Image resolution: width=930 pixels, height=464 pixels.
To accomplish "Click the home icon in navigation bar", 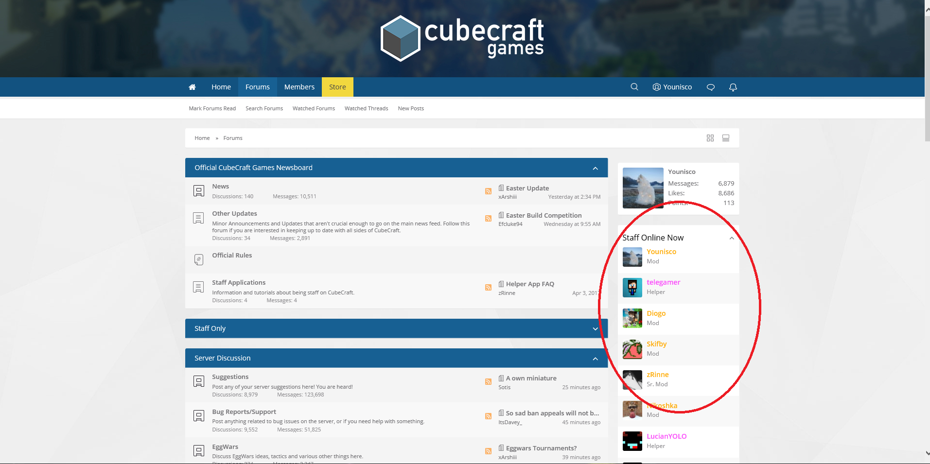I will coord(192,87).
